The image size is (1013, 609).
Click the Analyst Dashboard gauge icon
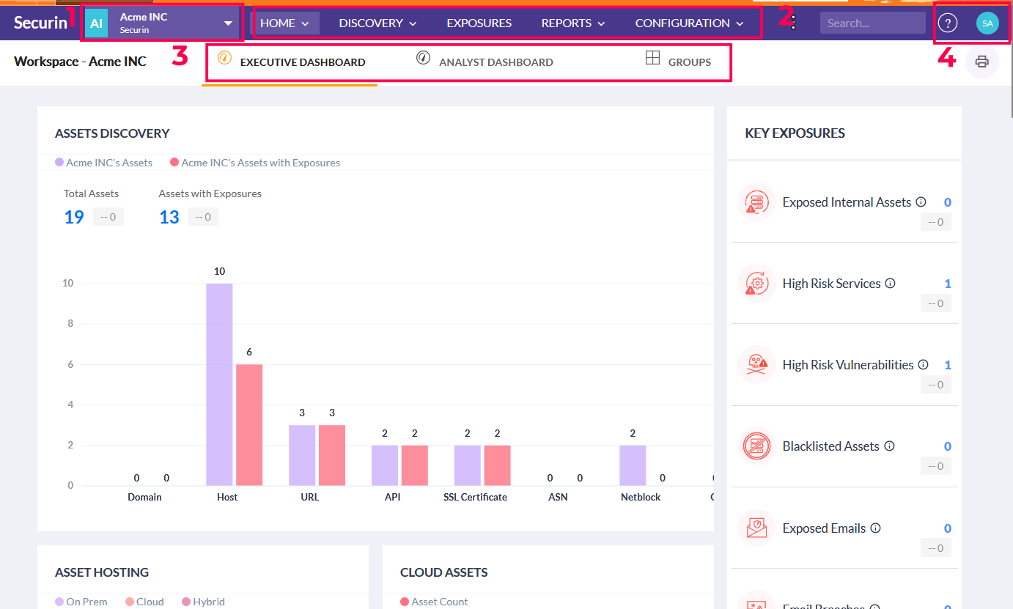pos(423,58)
